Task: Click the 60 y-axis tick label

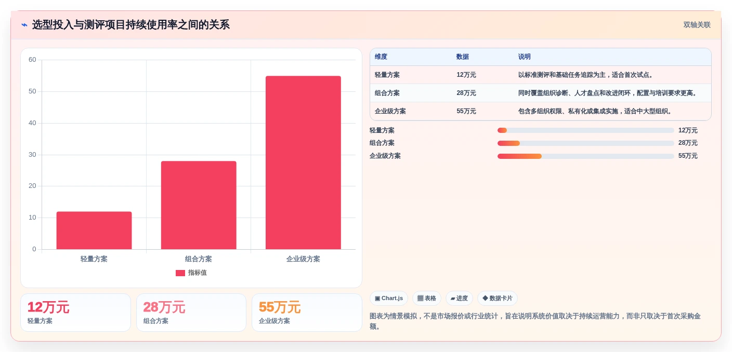Action: coord(32,60)
